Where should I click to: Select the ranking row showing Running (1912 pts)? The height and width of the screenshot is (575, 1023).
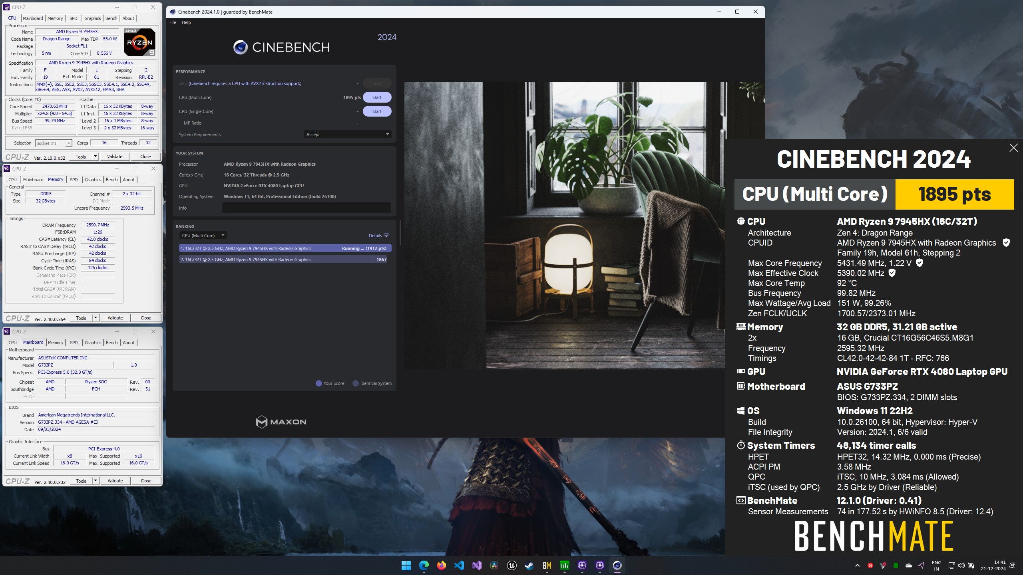tap(285, 248)
